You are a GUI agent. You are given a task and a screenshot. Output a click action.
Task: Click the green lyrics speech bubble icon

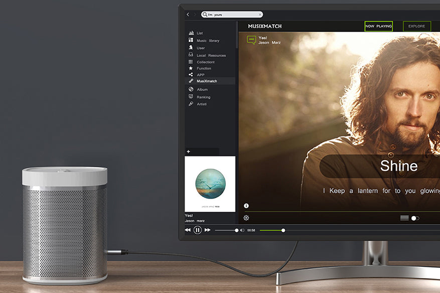[251, 40]
